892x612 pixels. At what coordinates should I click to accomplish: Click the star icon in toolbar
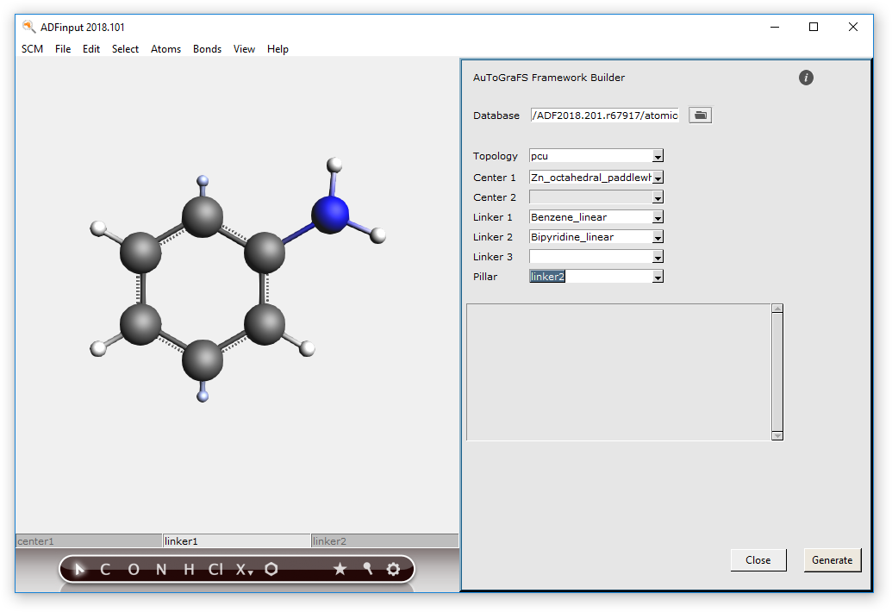[340, 569]
